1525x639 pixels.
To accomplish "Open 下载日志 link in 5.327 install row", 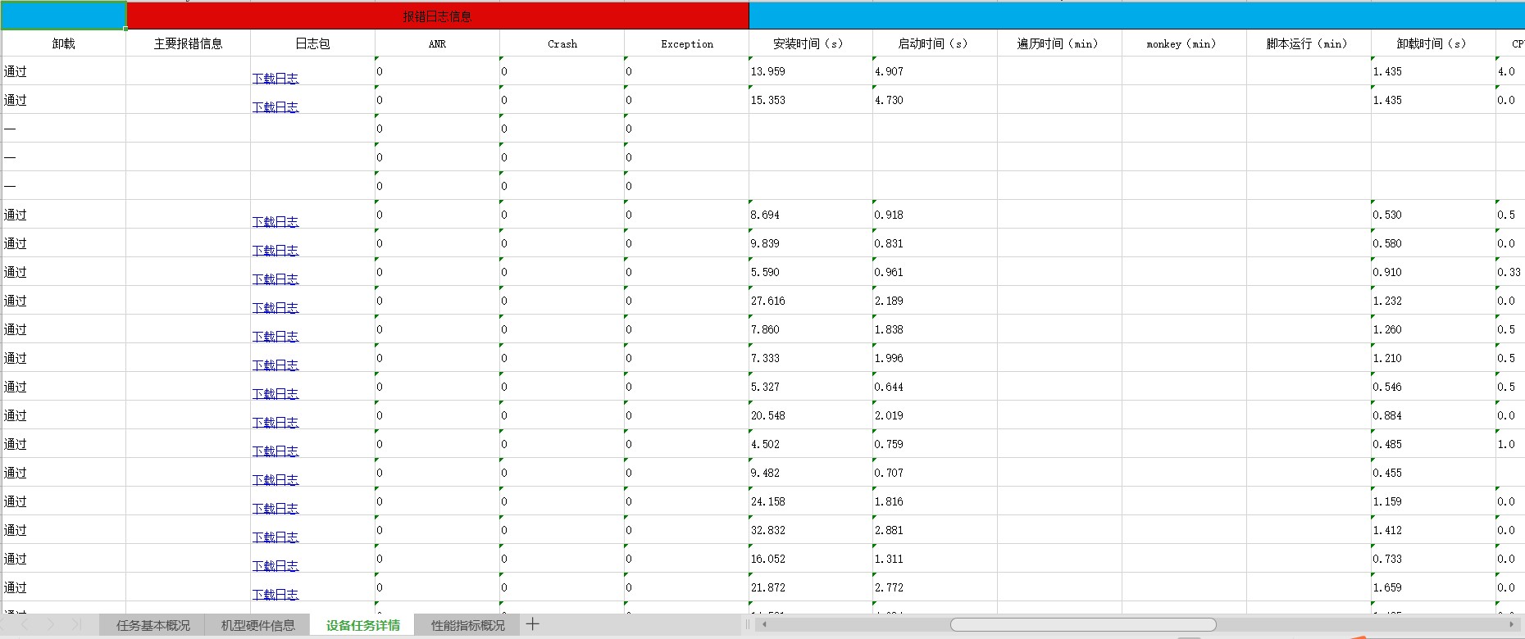I will point(275,393).
